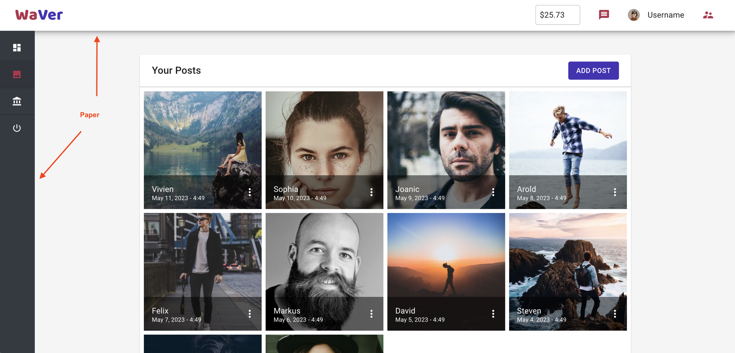Click the Your Posts heading

[x=176, y=71]
